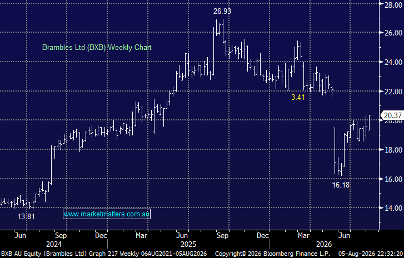Click the 2024 year label on the time axis
Image resolution: width=404 pixels, height=258 pixels.
[x=53, y=244]
